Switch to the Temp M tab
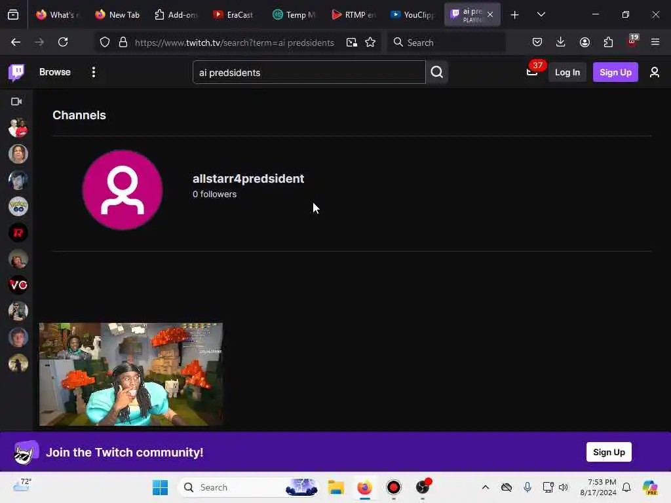 click(294, 15)
